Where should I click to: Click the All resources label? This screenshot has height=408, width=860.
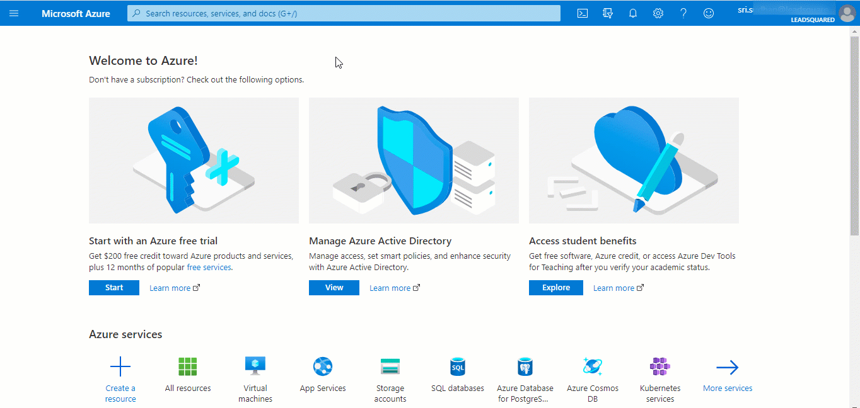[x=188, y=388]
